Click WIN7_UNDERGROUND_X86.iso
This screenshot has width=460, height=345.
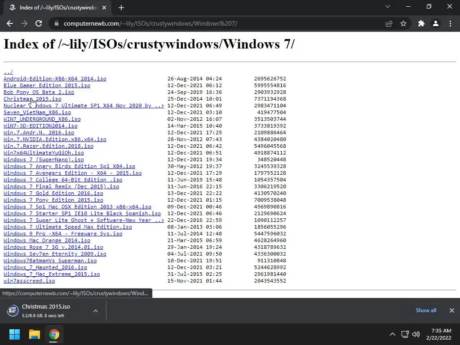(42, 119)
